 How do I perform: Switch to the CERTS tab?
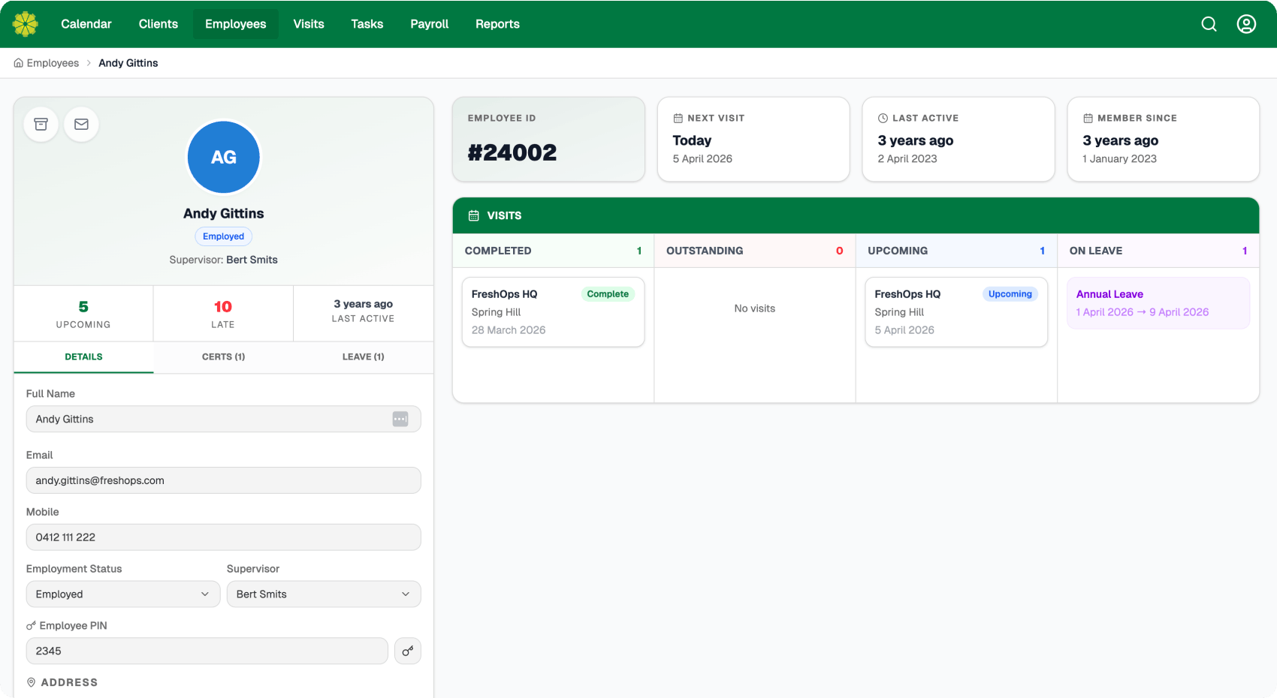pyautogui.click(x=223, y=357)
